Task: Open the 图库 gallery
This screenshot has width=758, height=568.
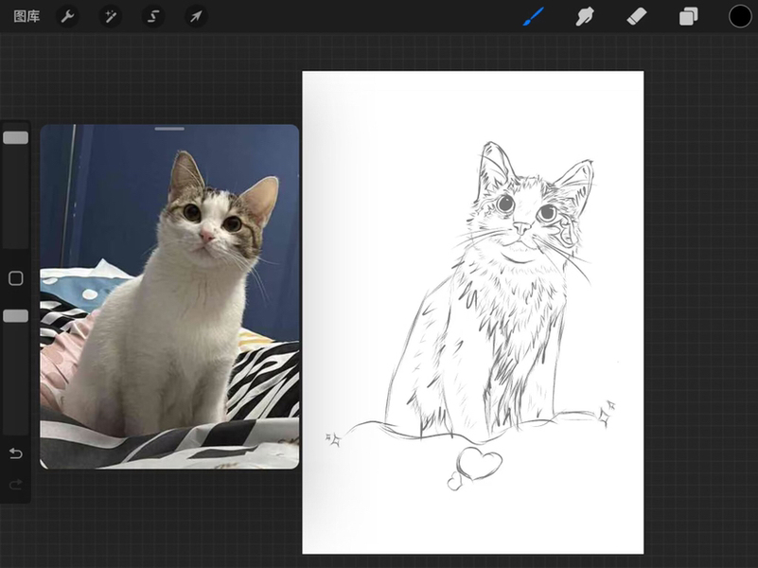Action: tap(26, 17)
